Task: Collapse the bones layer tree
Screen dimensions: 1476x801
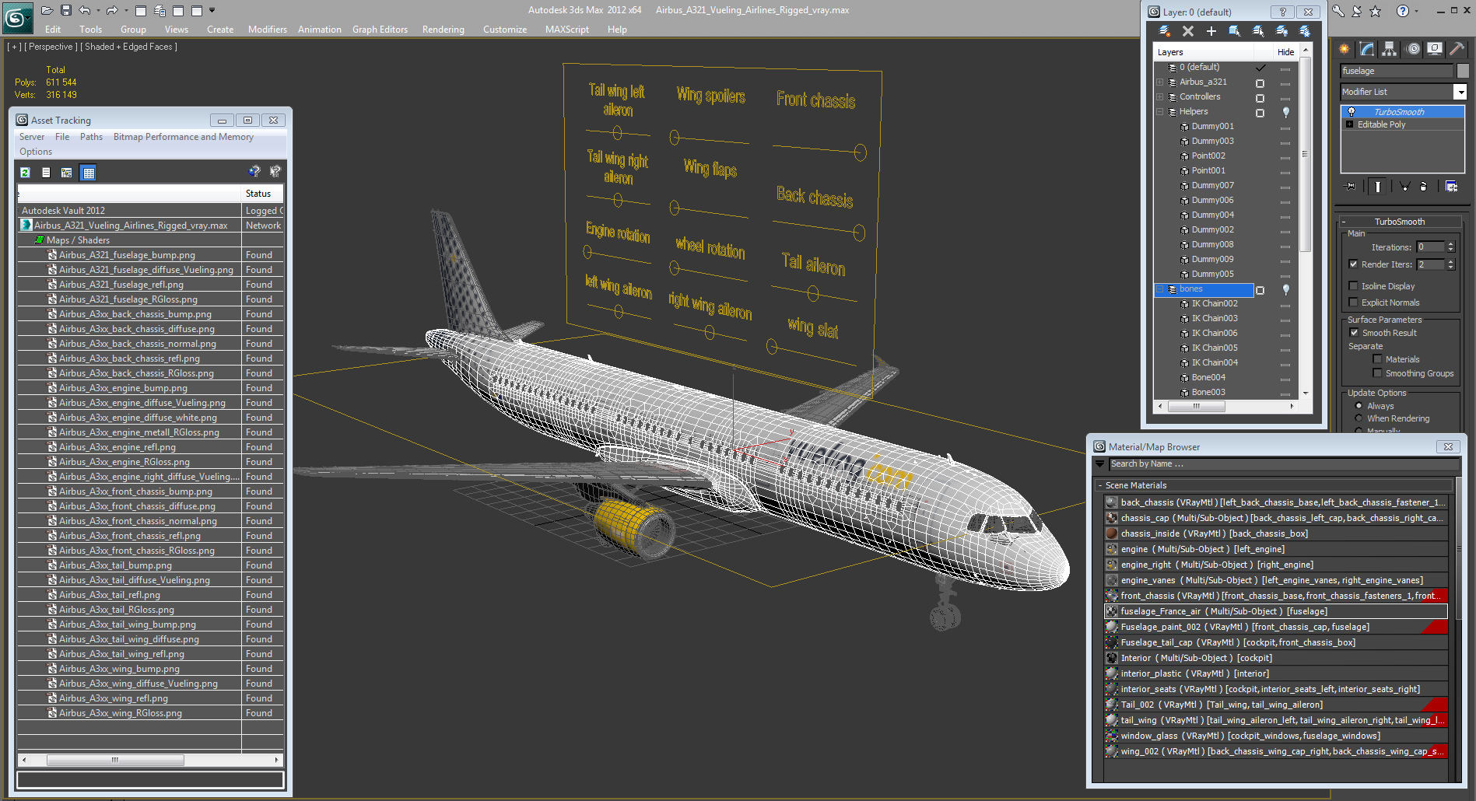Action: pyautogui.click(x=1160, y=289)
